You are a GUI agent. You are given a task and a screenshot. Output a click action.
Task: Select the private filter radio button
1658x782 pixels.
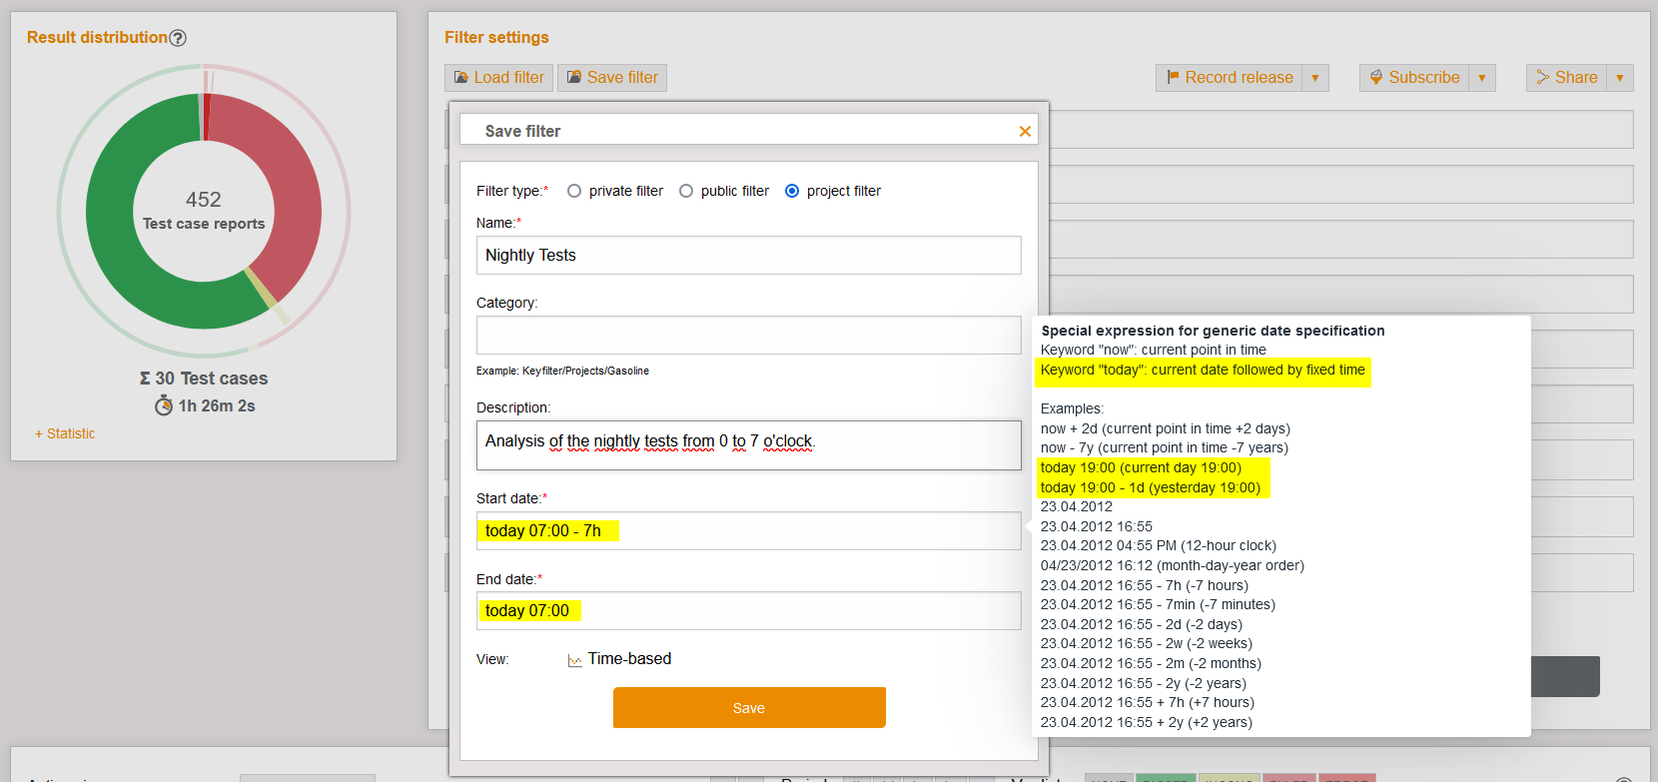tap(574, 191)
